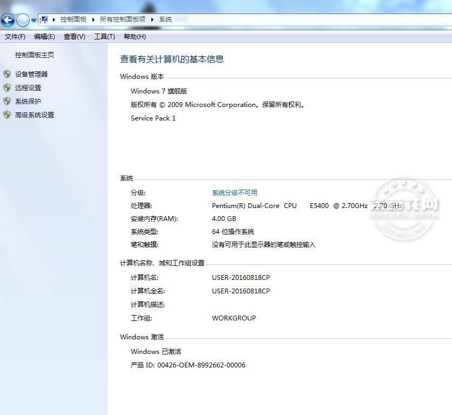Select 系统 in address breadcrumb
The image size is (452, 415).
[x=165, y=19]
